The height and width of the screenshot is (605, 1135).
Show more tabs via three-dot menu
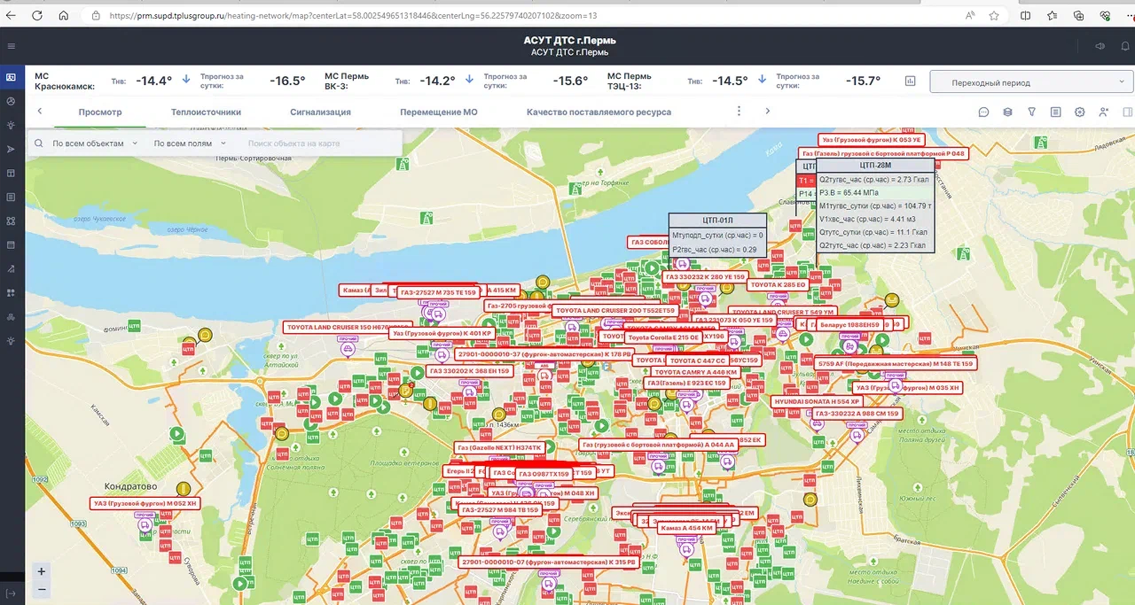739,111
